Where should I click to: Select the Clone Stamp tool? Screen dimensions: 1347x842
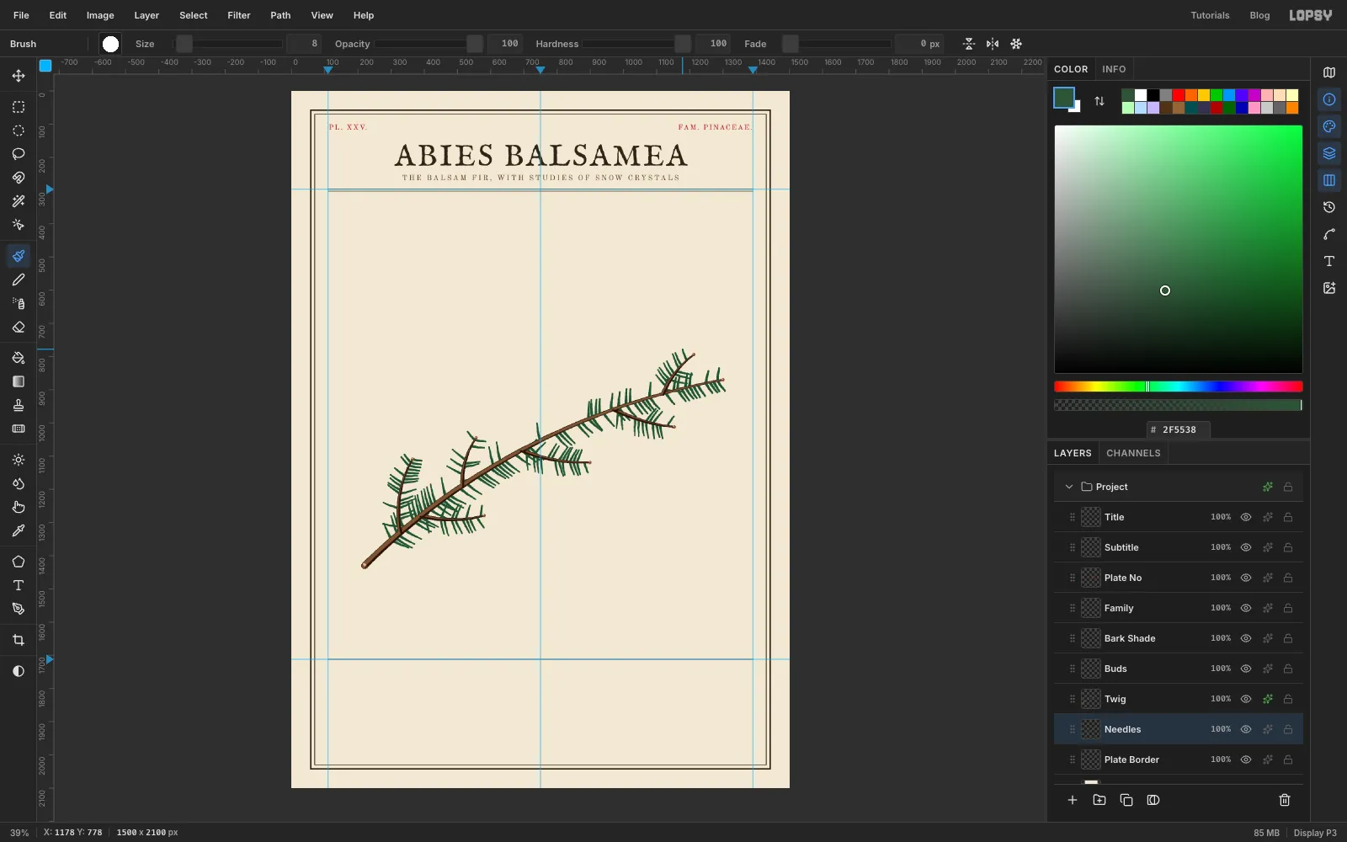click(19, 405)
